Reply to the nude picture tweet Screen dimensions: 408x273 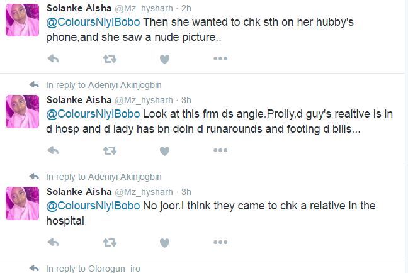pos(54,58)
